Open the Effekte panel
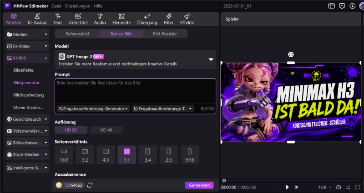The width and height of the screenshot is (364, 193). [187, 19]
